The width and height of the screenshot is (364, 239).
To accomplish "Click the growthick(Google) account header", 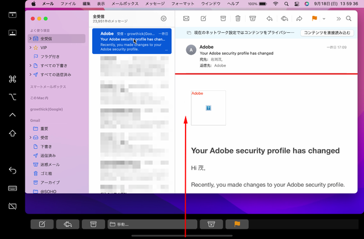I will (47, 109).
